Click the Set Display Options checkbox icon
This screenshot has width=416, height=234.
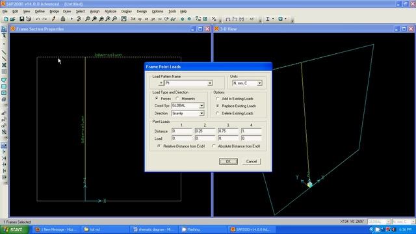[205, 19]
